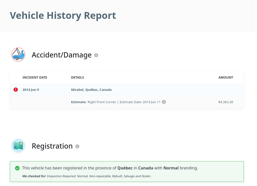Click the map icon for Registration
Viewport: 257px width, 186px height.
tap(18, 146)
